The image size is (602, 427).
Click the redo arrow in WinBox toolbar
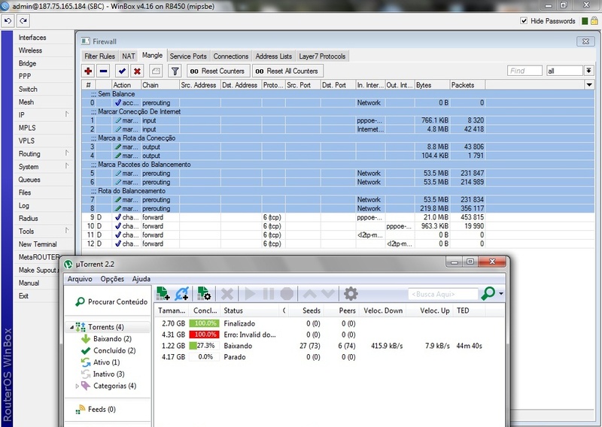coord(23,21)
